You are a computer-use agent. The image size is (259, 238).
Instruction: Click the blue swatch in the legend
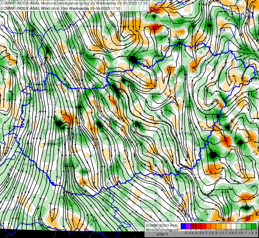183,226
